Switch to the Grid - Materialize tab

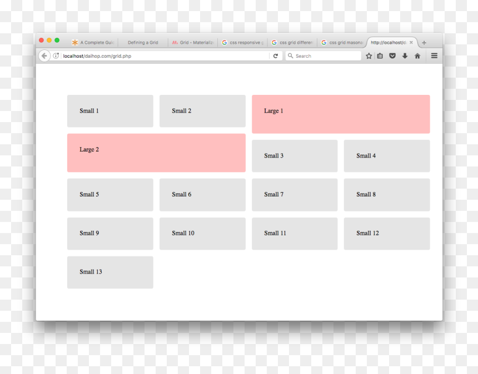193,42
